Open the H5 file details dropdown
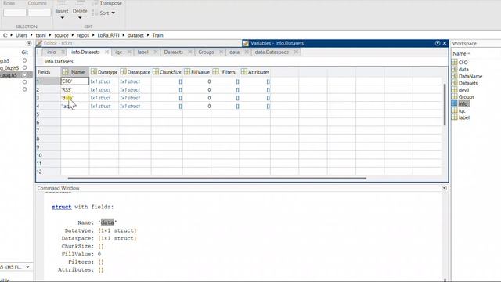The height and width of the screenshot is (282, 501). [x=28, y=266]
